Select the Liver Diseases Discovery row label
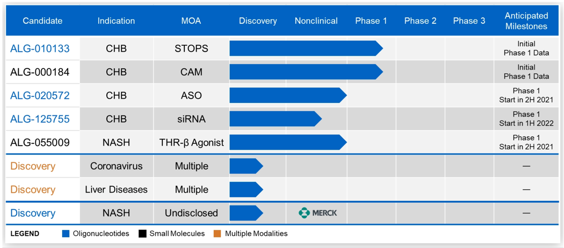564x248 pixels. click(33, 190)
